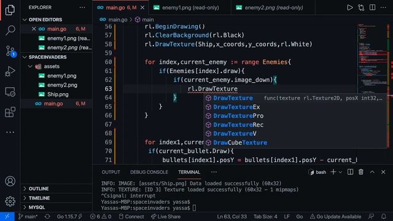Click the remote window indicator in status bar
The width and height of the screenshot is (393, 221).
pos(7,217)
